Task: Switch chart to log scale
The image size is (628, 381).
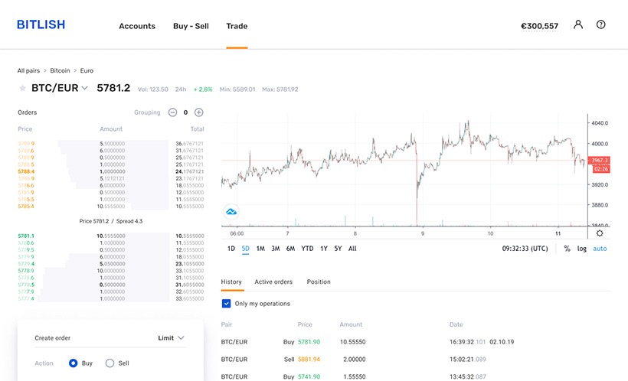Action: [582, 249]
